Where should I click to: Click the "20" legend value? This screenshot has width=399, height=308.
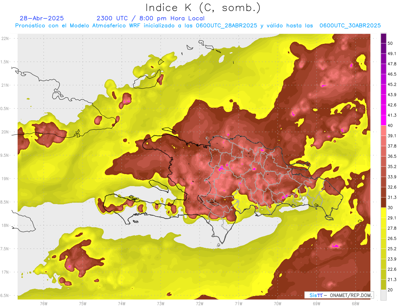[390, 290]
